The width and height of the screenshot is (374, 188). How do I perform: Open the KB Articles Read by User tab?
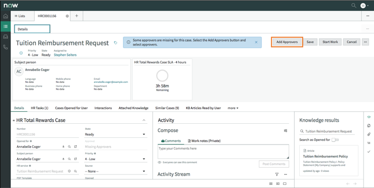click(203, 108)
